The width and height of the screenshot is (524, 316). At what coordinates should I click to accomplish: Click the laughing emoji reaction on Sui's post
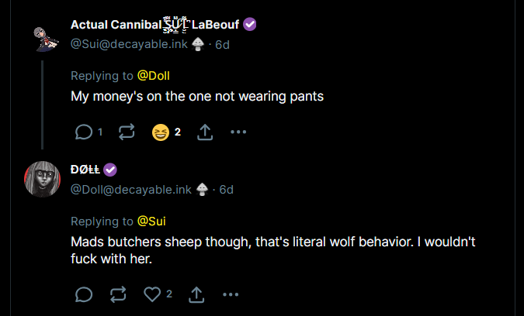pyautogui.click(x=161, y=132)
